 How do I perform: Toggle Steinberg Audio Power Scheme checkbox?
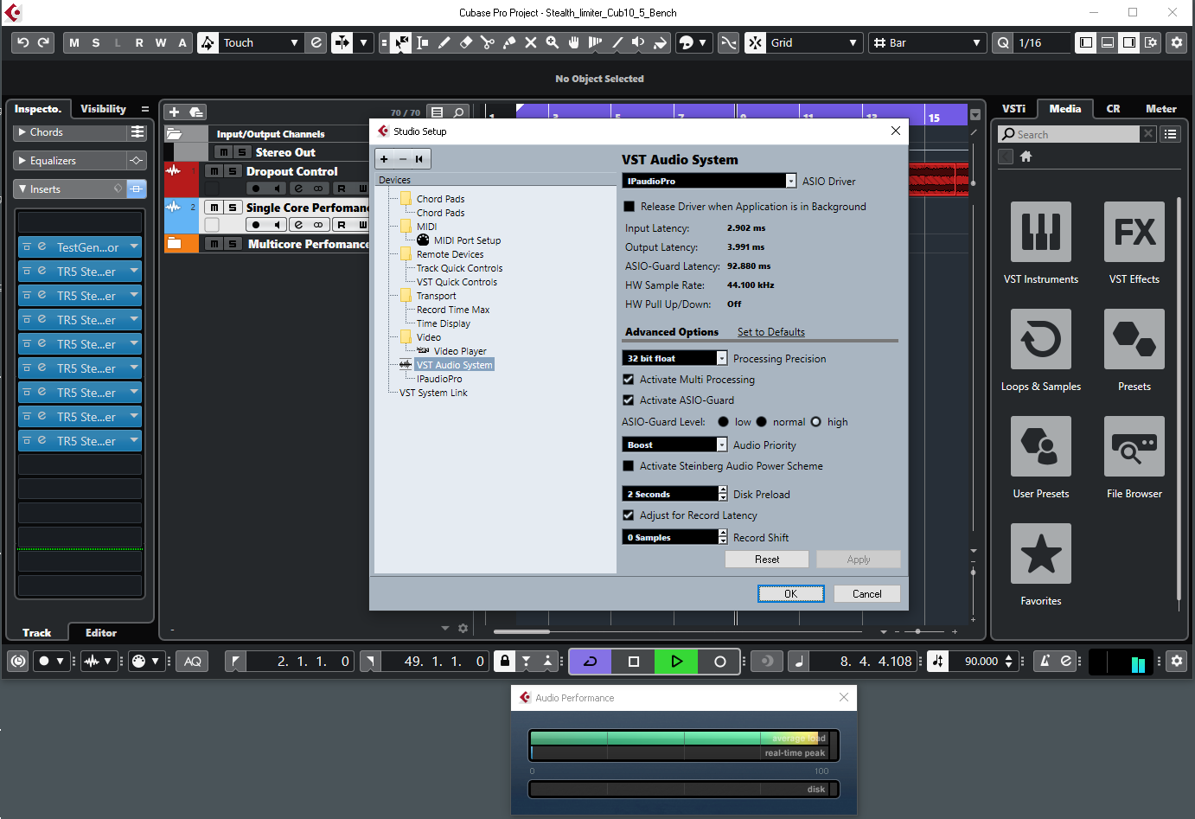point(629,466)
